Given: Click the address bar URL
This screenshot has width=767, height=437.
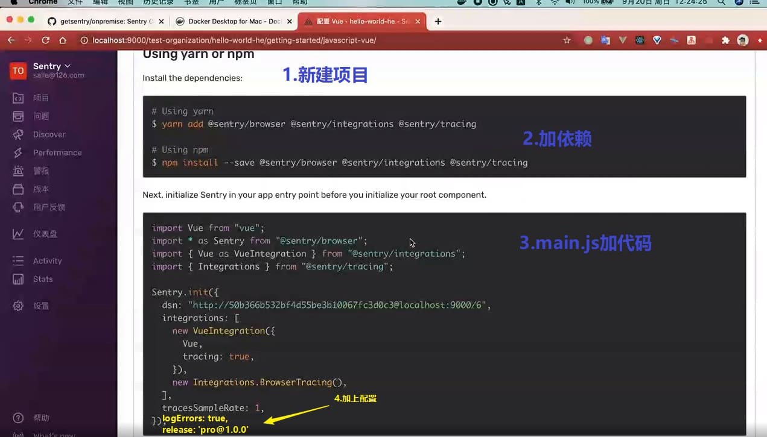Looking at the screenshot, I should pos(234,40).
